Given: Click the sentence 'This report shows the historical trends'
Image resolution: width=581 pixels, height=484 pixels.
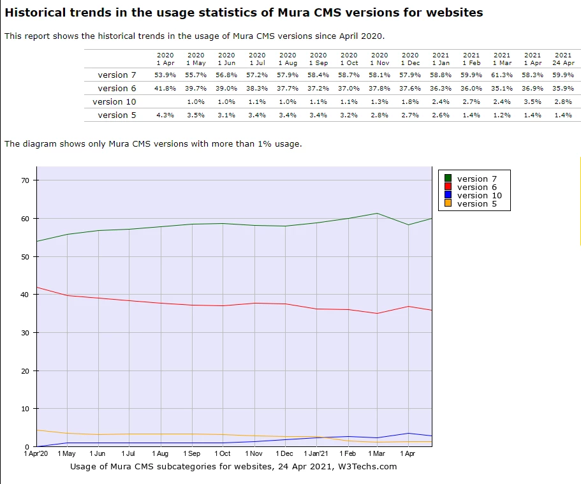Looking at the screenshot, I should [x=195, y=36].
